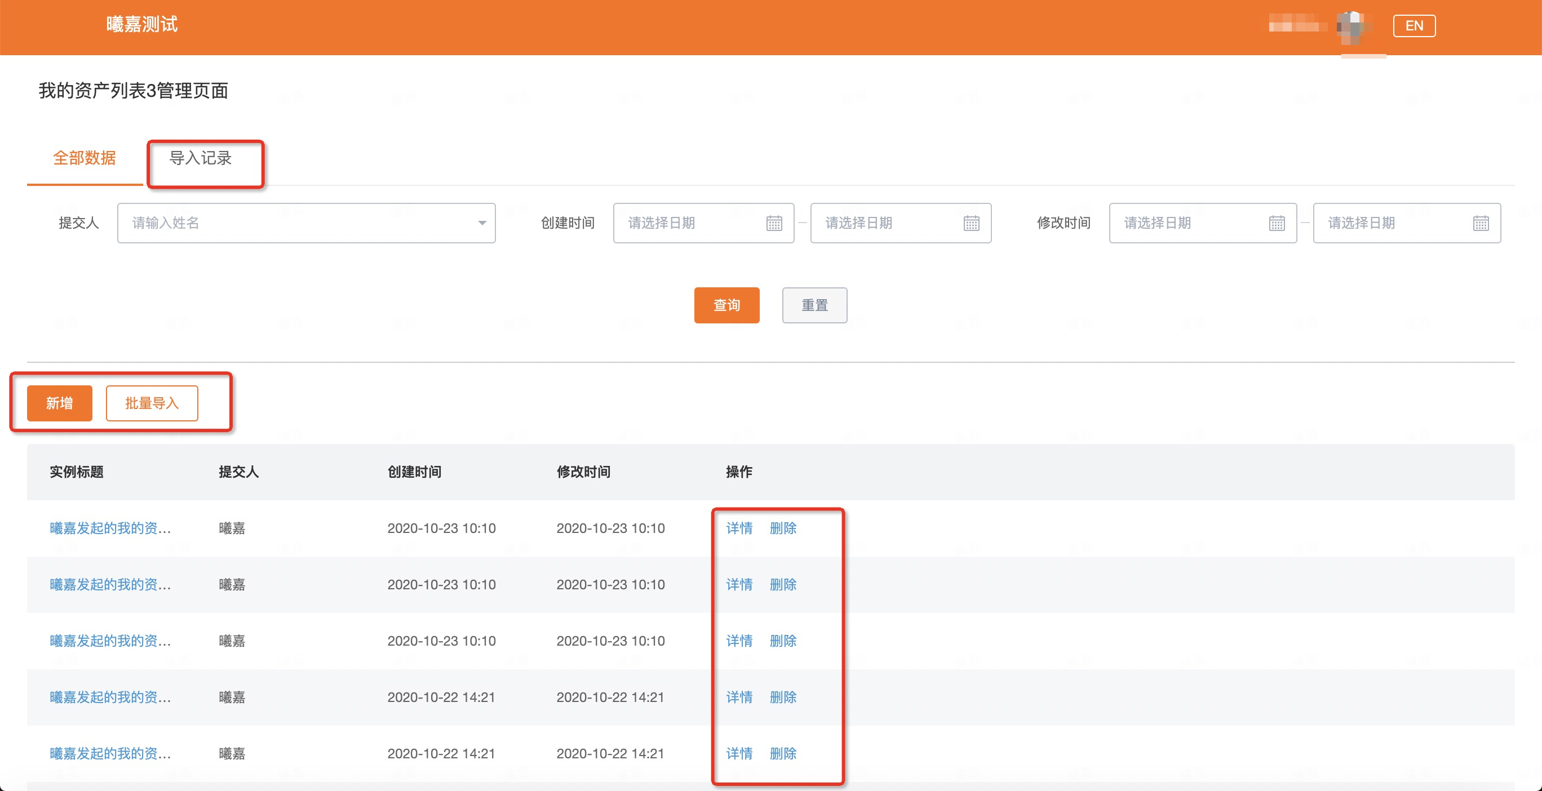Open 详情 for the fourth table row
The height and width of the screenshot is (791, 1542).
tap(739, 697)
